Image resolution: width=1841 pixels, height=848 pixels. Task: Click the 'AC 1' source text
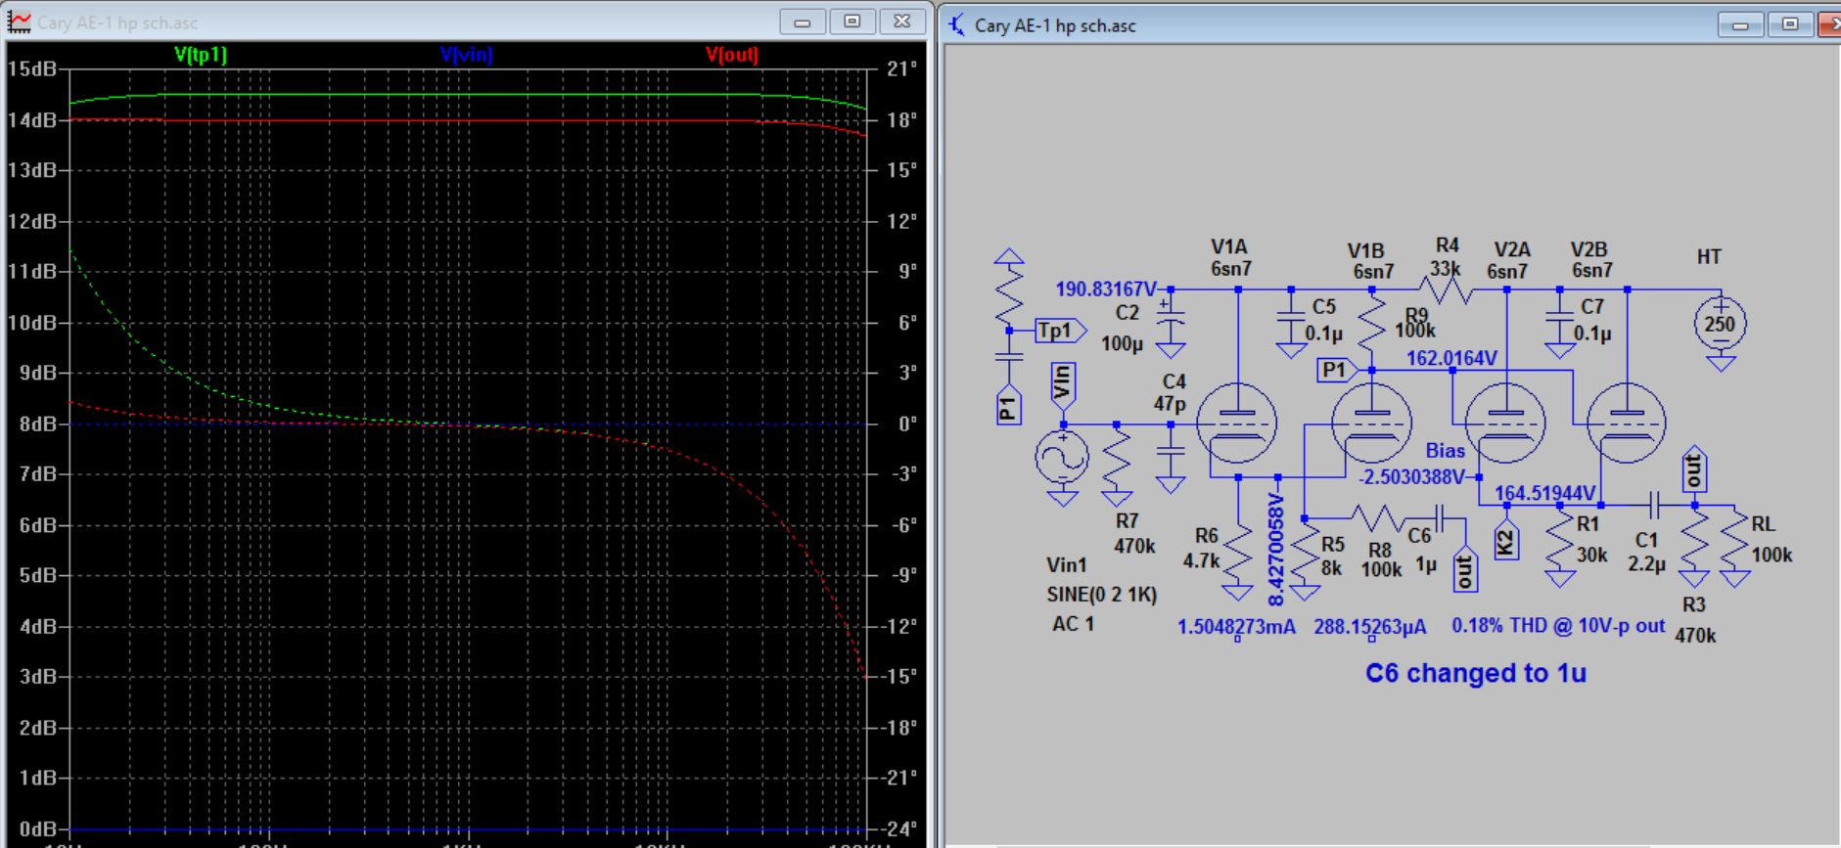1074,624
